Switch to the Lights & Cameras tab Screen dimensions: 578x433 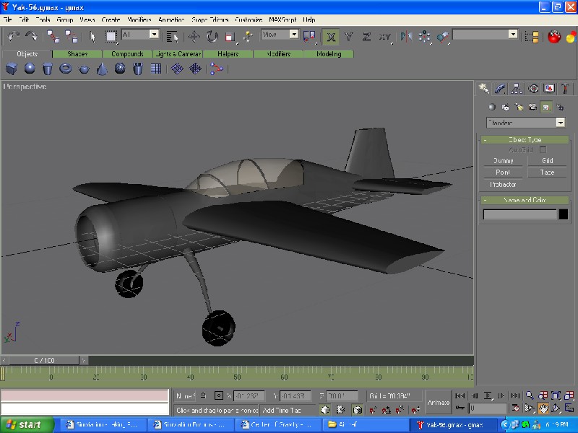pos(178,54)
